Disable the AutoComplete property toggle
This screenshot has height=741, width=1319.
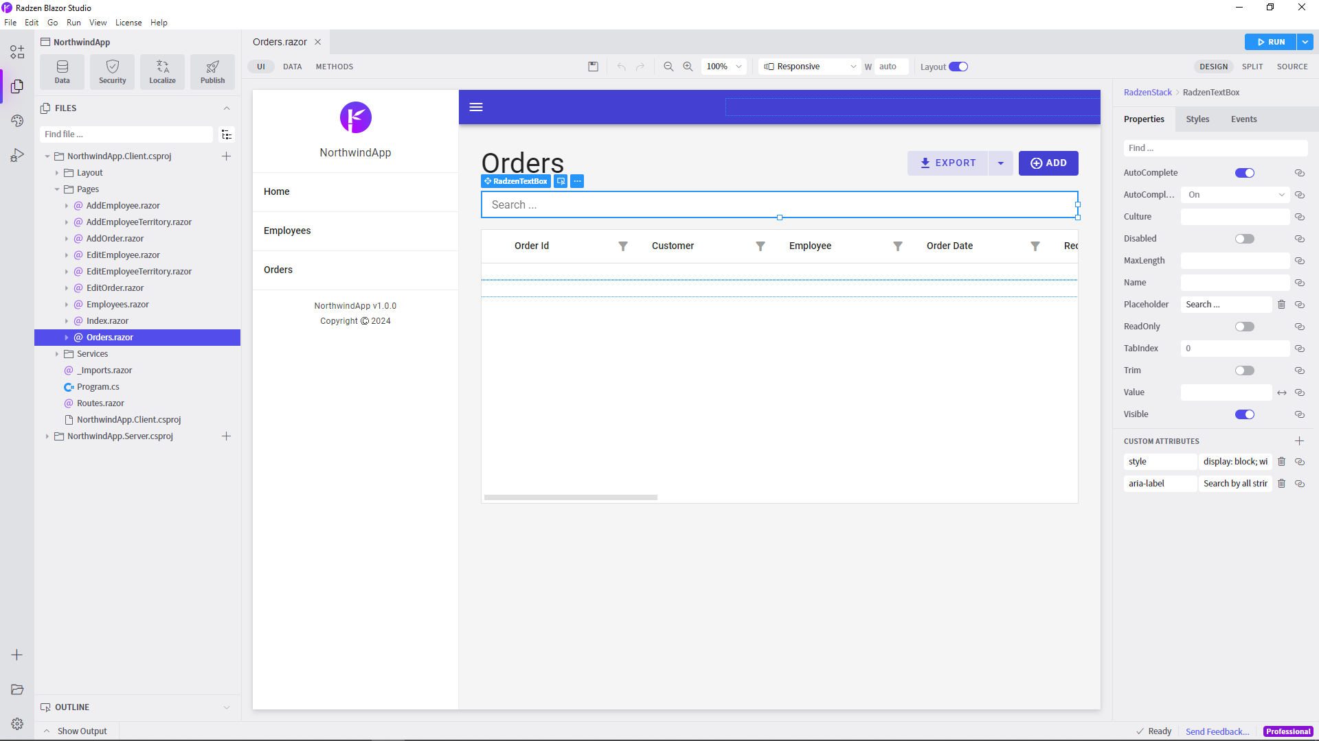click(1244, 173)
